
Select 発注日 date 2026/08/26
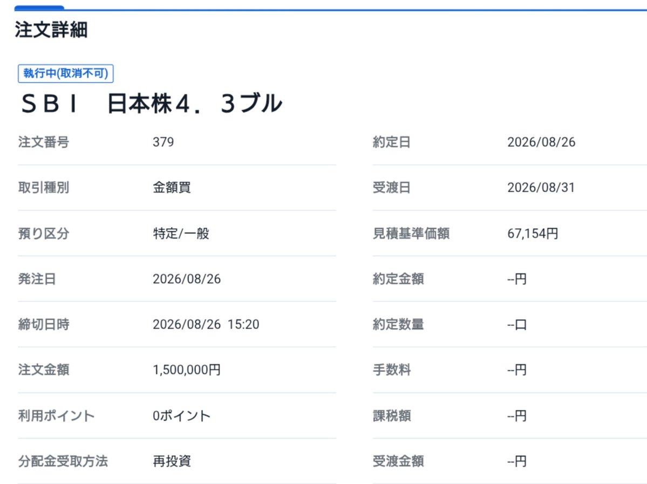(187, 279)
